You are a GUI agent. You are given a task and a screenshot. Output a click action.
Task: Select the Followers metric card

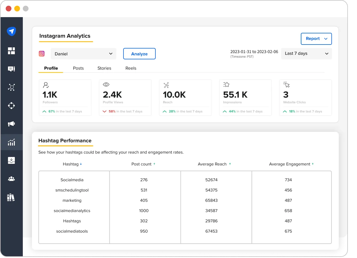(65, 97)
